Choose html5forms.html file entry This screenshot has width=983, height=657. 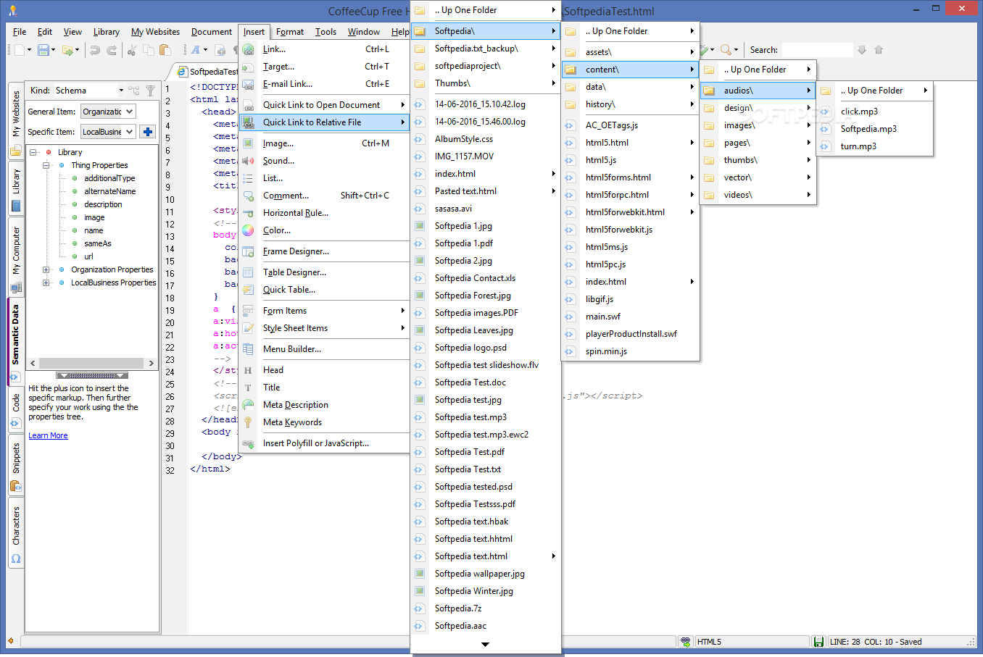[631, 177]
